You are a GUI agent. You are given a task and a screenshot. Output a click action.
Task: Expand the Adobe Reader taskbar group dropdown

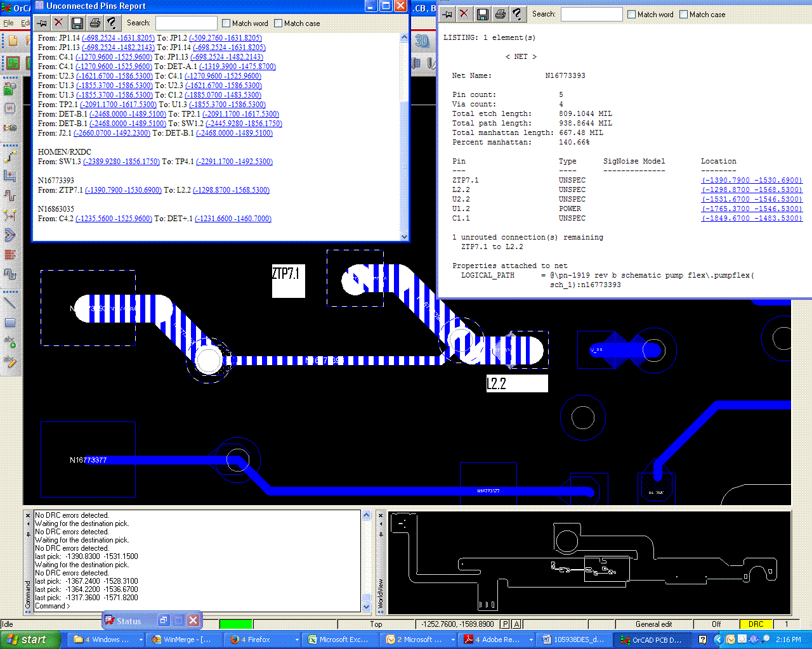[532, 639]
